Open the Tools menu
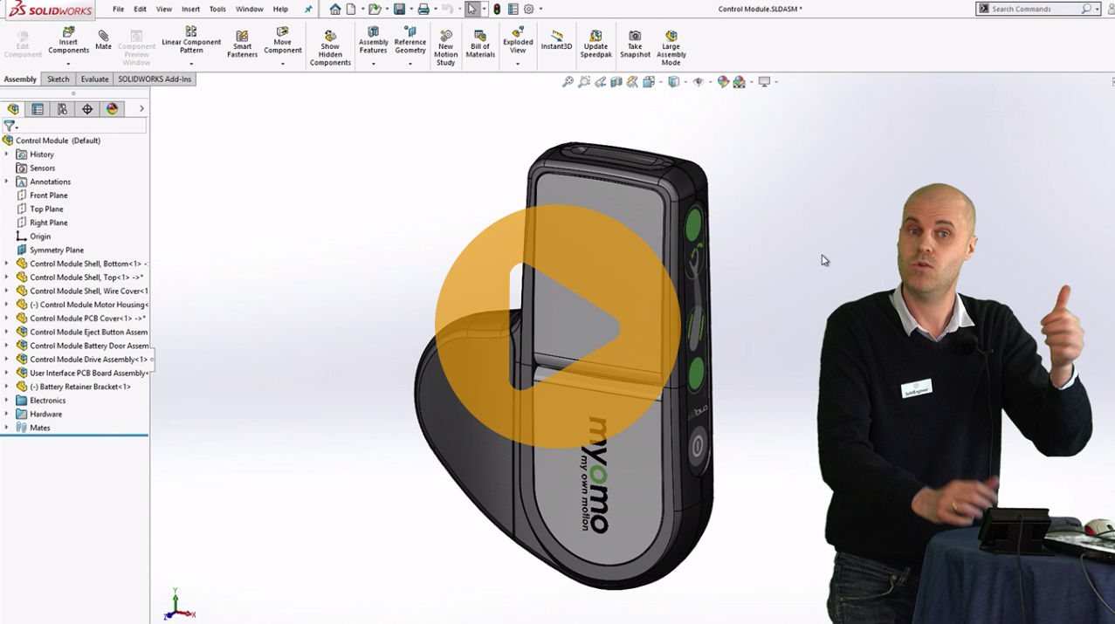The height and width of the screenshot is (624, 1115). [x=217, y=9]
